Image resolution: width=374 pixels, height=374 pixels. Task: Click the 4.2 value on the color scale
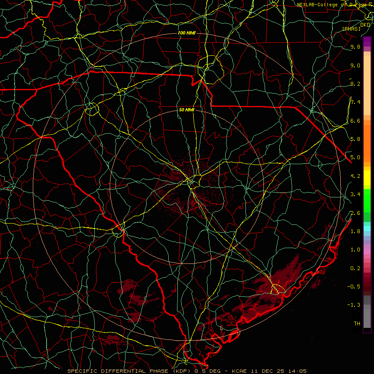(x=355, y=176)
